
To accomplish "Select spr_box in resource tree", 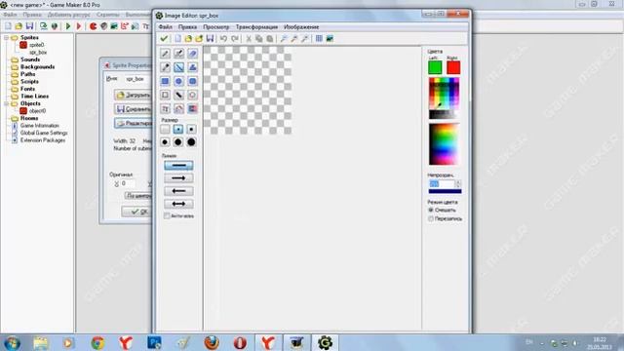I will (38, 52).
